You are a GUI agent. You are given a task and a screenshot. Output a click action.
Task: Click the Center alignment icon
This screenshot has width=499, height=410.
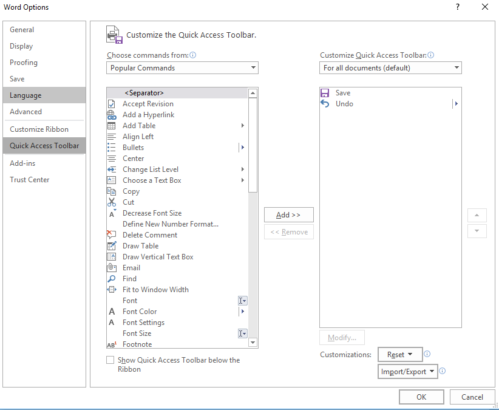[111, 159]
